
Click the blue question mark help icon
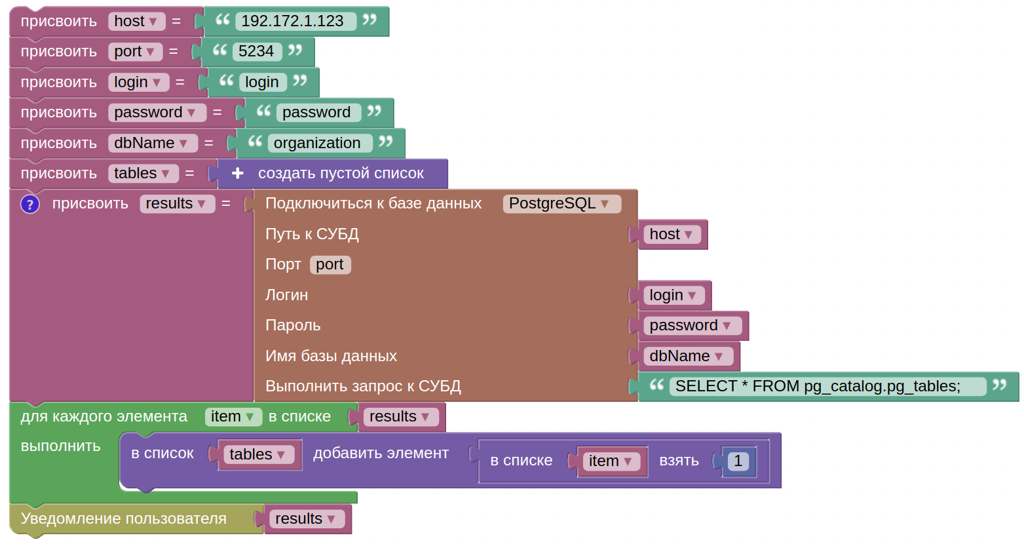(x=30, y=205)
